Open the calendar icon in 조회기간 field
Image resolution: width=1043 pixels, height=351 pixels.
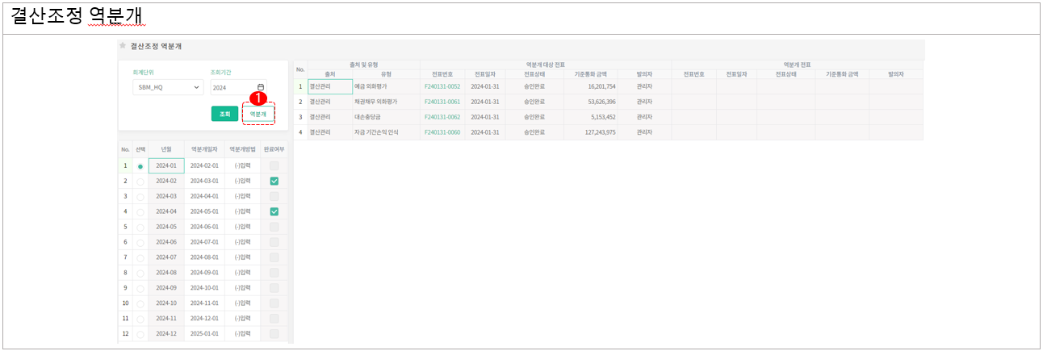click(261, 87)
